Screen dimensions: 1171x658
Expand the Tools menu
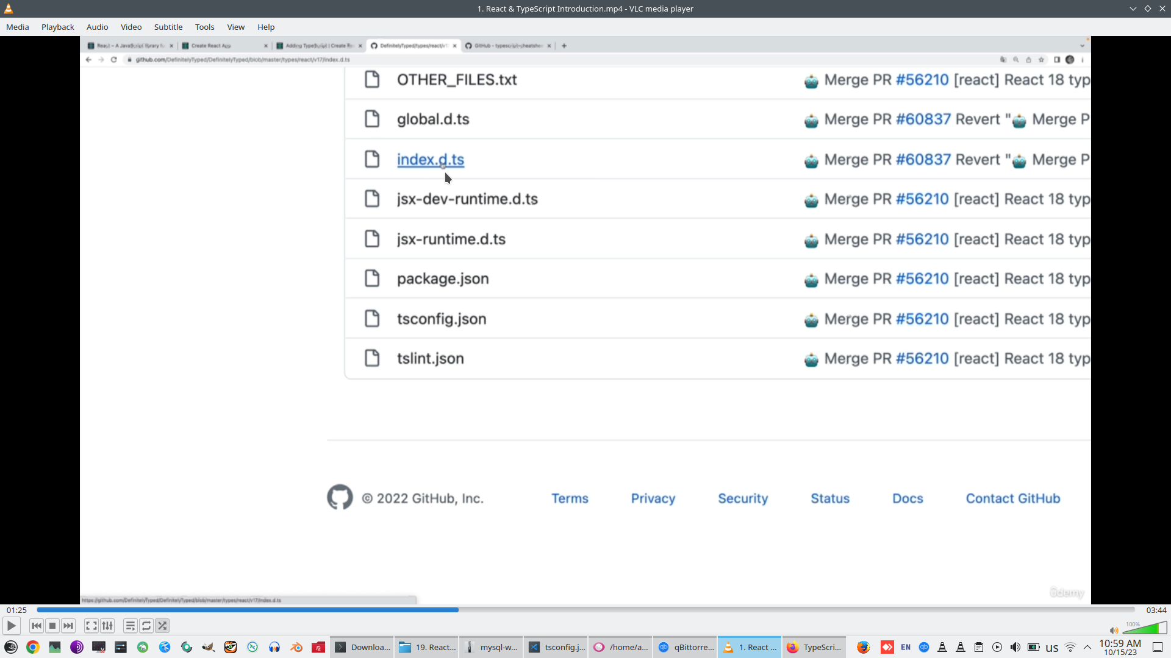tap(204, 27)
